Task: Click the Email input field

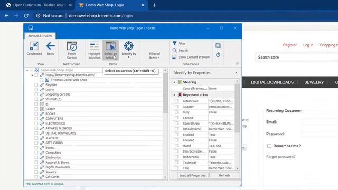Action: tap(319, 122)
